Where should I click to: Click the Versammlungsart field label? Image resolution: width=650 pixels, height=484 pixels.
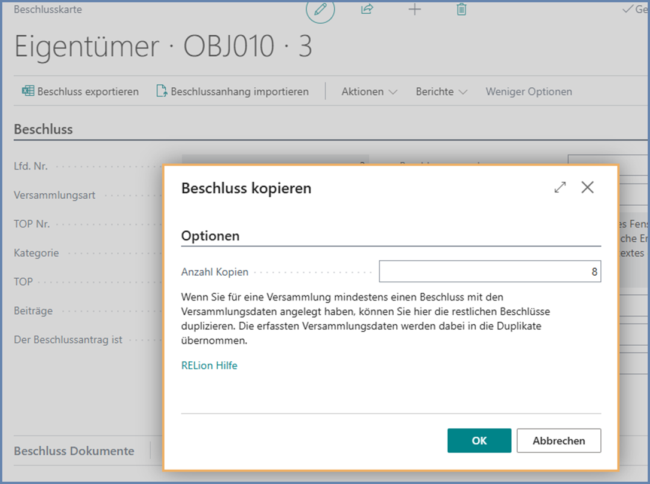click(x=54, y=195)
